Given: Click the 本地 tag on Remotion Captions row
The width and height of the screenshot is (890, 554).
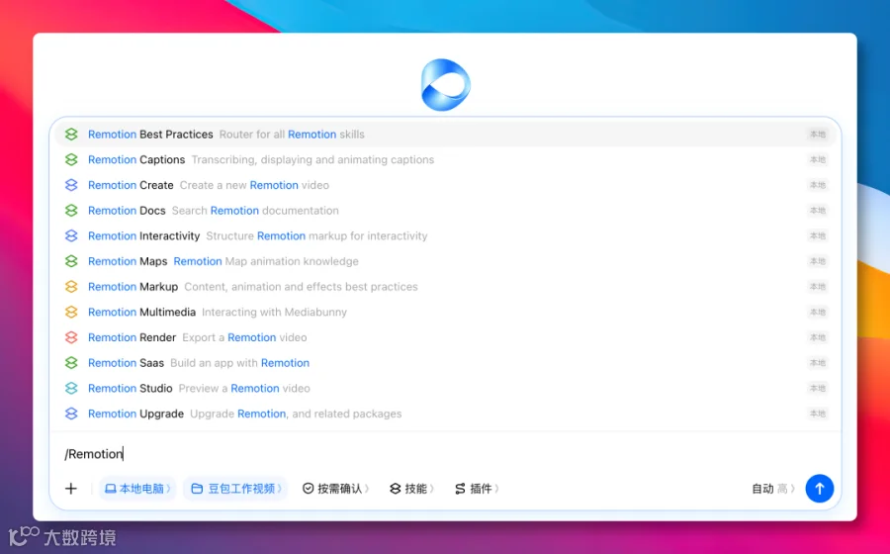Looking at the screenshot, I should (818, 160).
